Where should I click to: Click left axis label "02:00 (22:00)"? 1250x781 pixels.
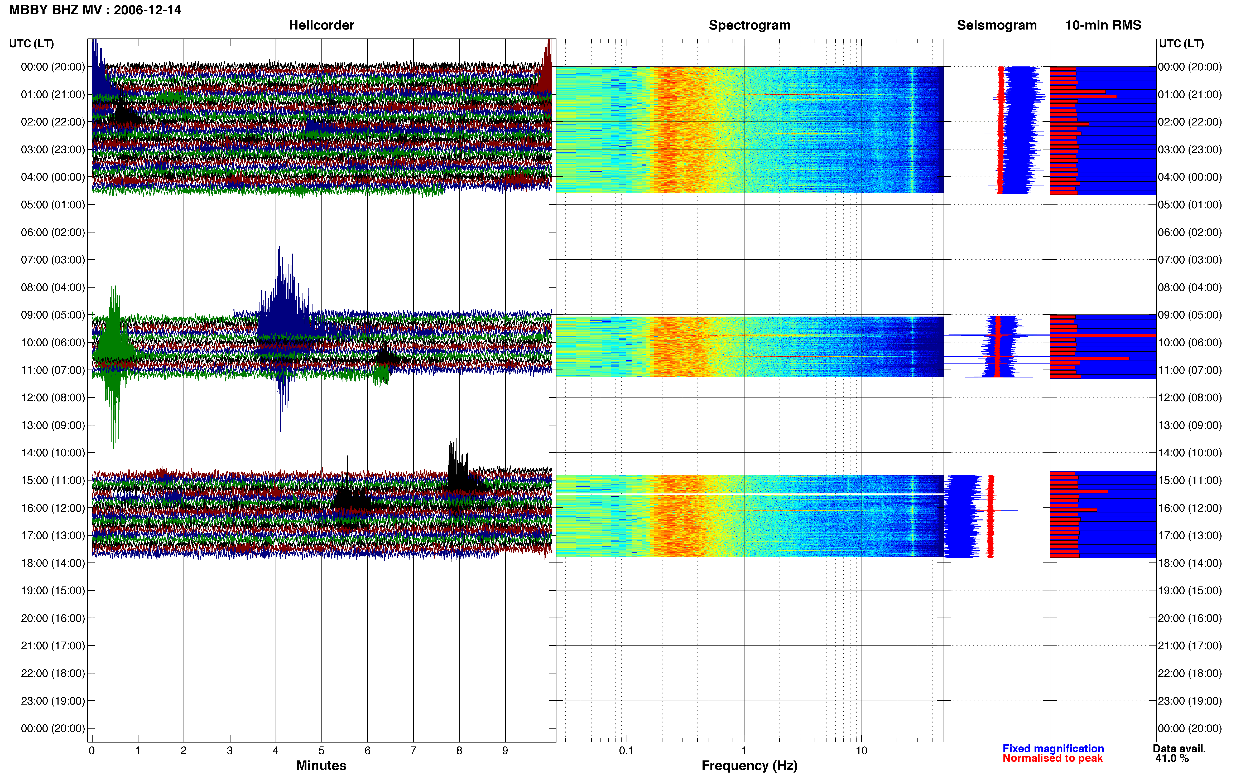(53, 122)
